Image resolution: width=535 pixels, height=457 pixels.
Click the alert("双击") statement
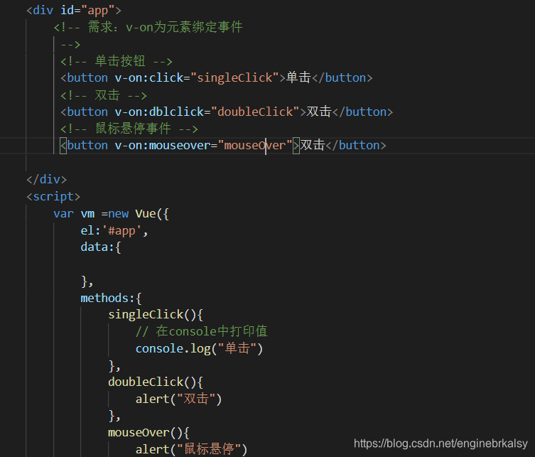point(179,399)
